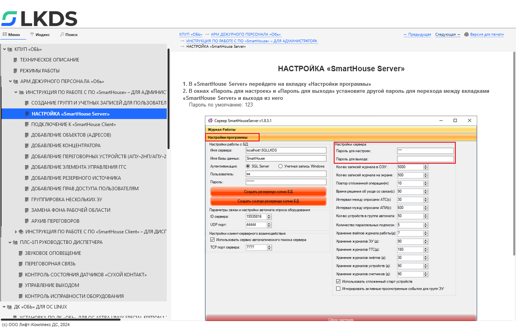The image size is (516, 330).
Task: Click page icon of ГРУППИРОВКА НЕСКОЛЬКИХ ЭУ
Action: (x=27, y=200)
